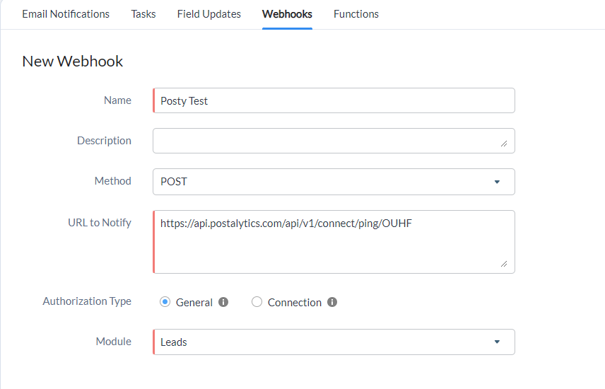Show info tooltip next to Connection
This screenshot has width=605, height=389.
coord(332,302)
